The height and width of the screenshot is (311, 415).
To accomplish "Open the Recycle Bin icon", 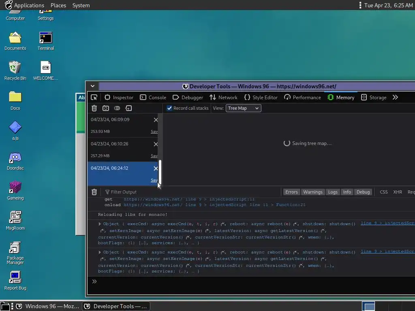I will pos(15,70).
